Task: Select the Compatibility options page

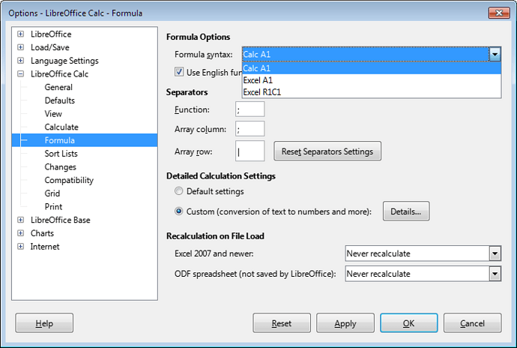Action: pyautogui.click(x=69, y=180)
